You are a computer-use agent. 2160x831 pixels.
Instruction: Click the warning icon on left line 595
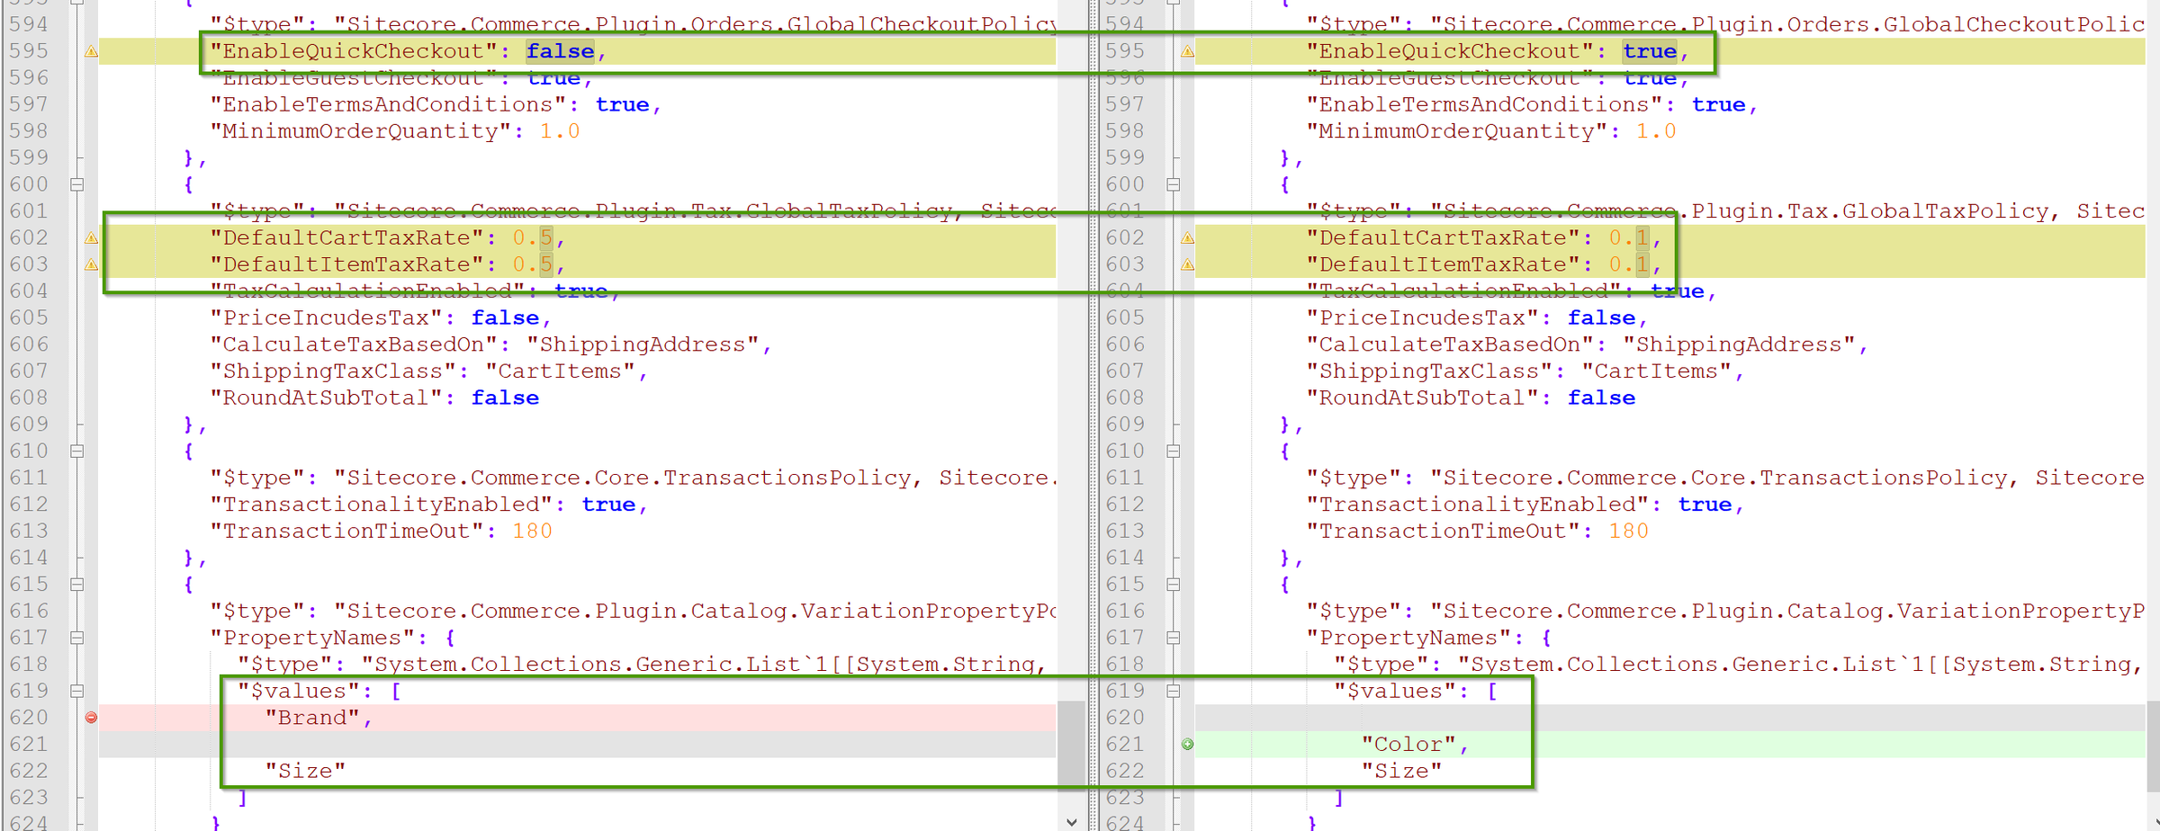(x=91, y=52)
